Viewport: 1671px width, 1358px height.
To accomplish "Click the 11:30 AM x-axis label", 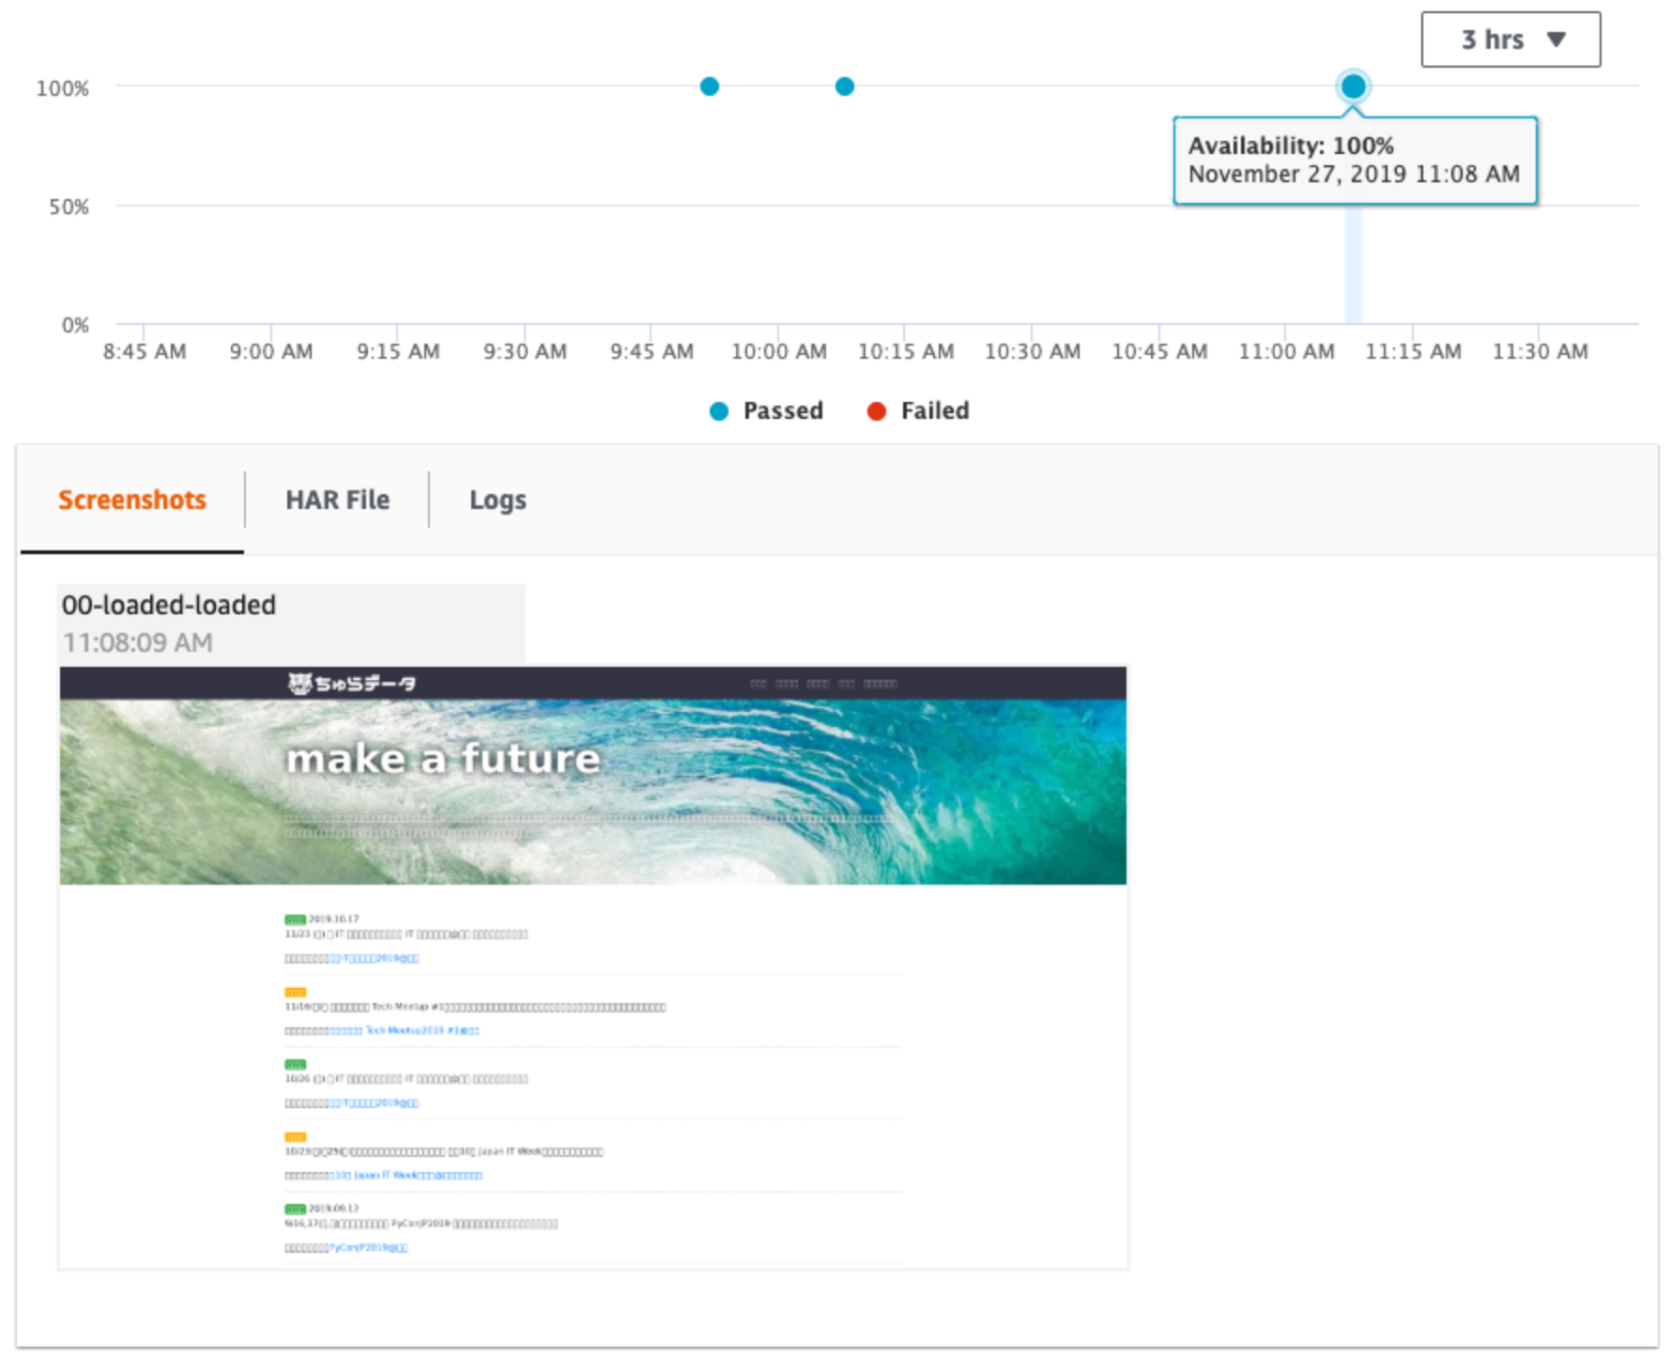I will (1541, 351).
